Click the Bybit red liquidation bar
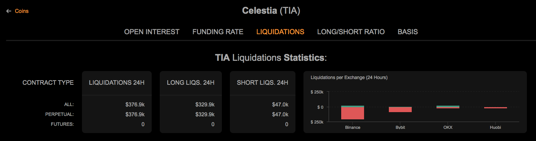Viewport: 536px width, 141px height. point(400,109)
